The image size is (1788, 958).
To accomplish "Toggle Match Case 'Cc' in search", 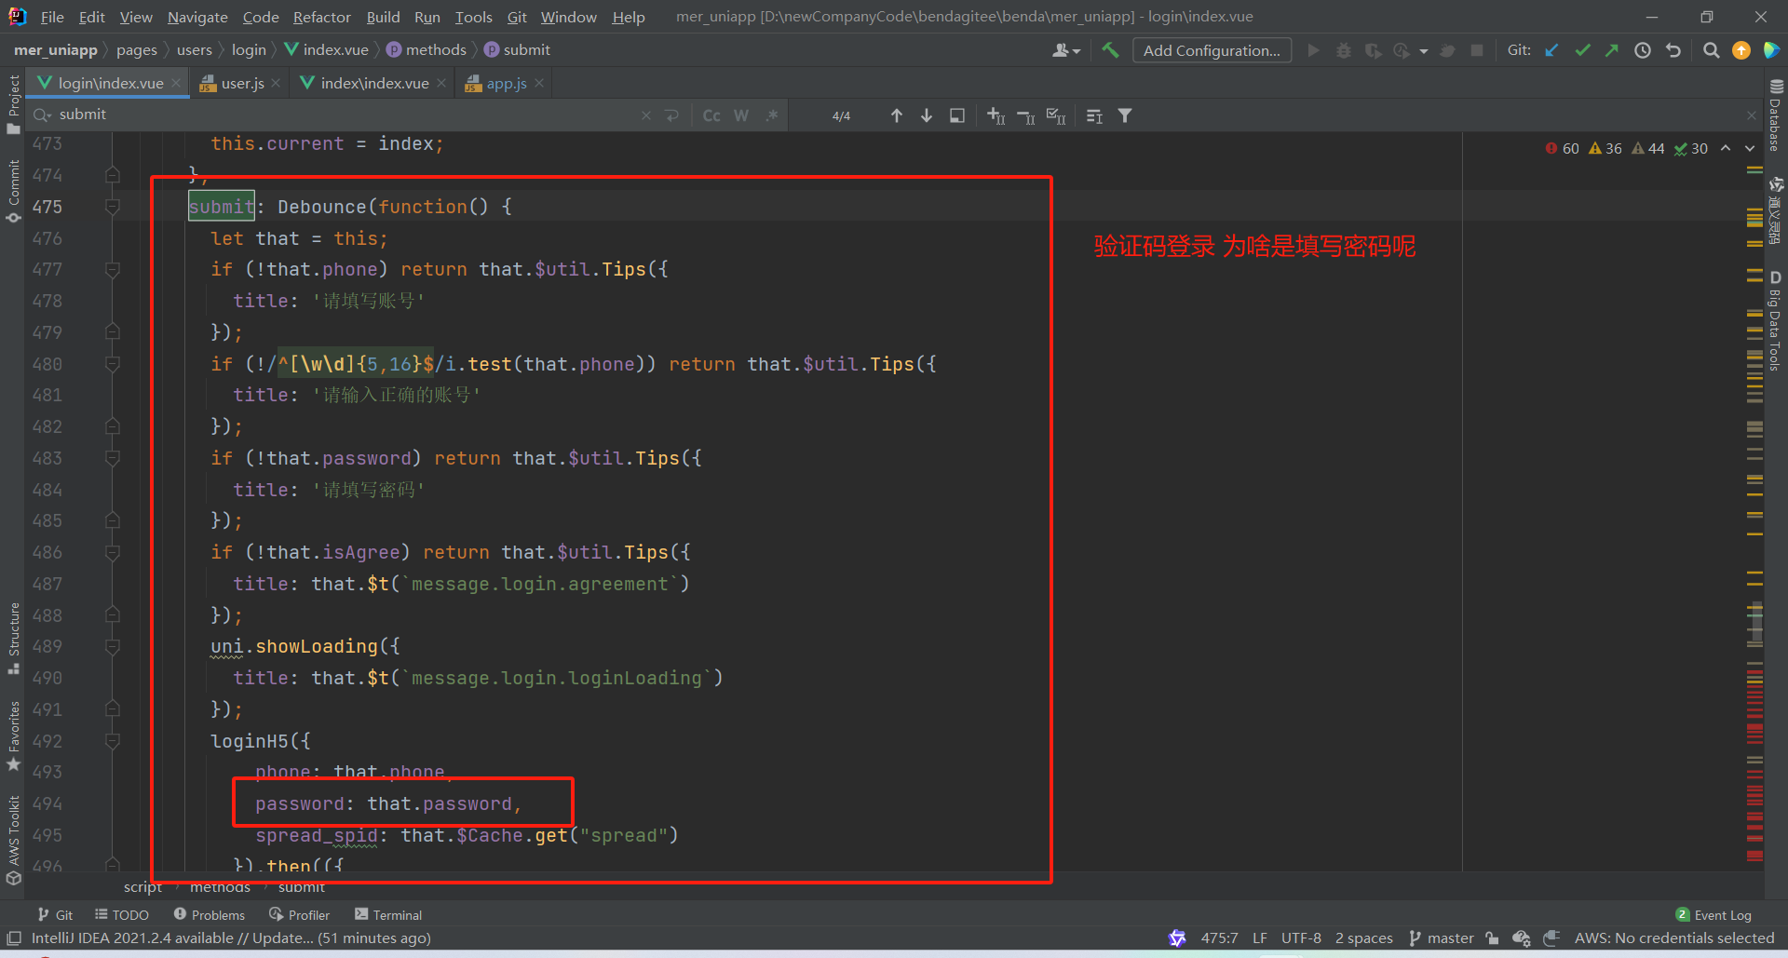I will pos(711,115).
